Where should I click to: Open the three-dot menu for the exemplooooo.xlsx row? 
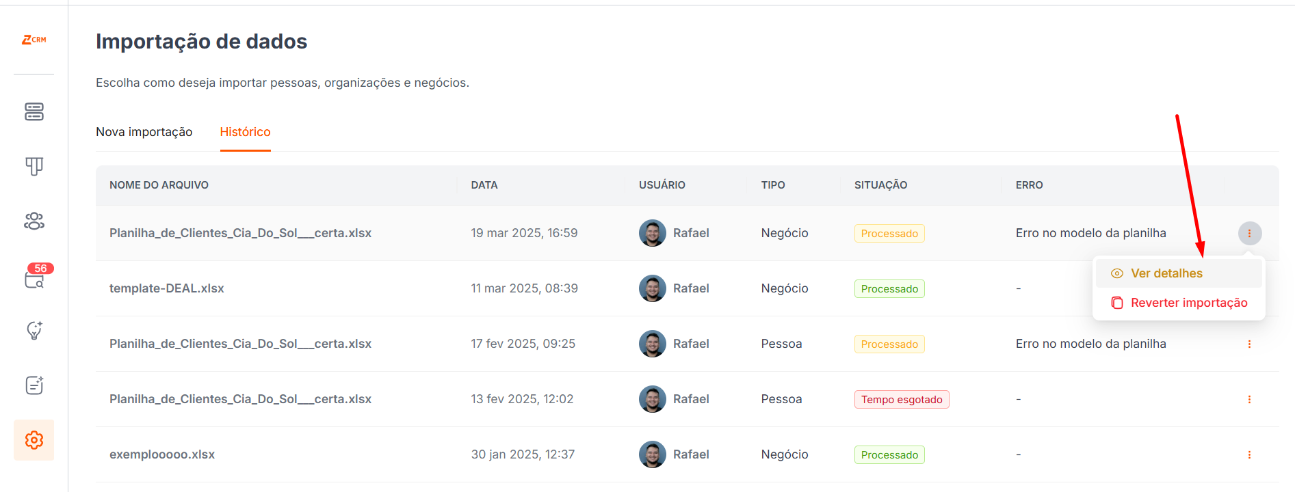click(x=1249, y=455)
